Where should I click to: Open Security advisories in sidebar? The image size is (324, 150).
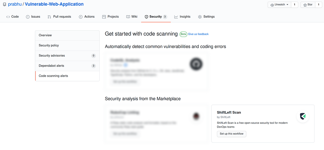tap(52, 56)
